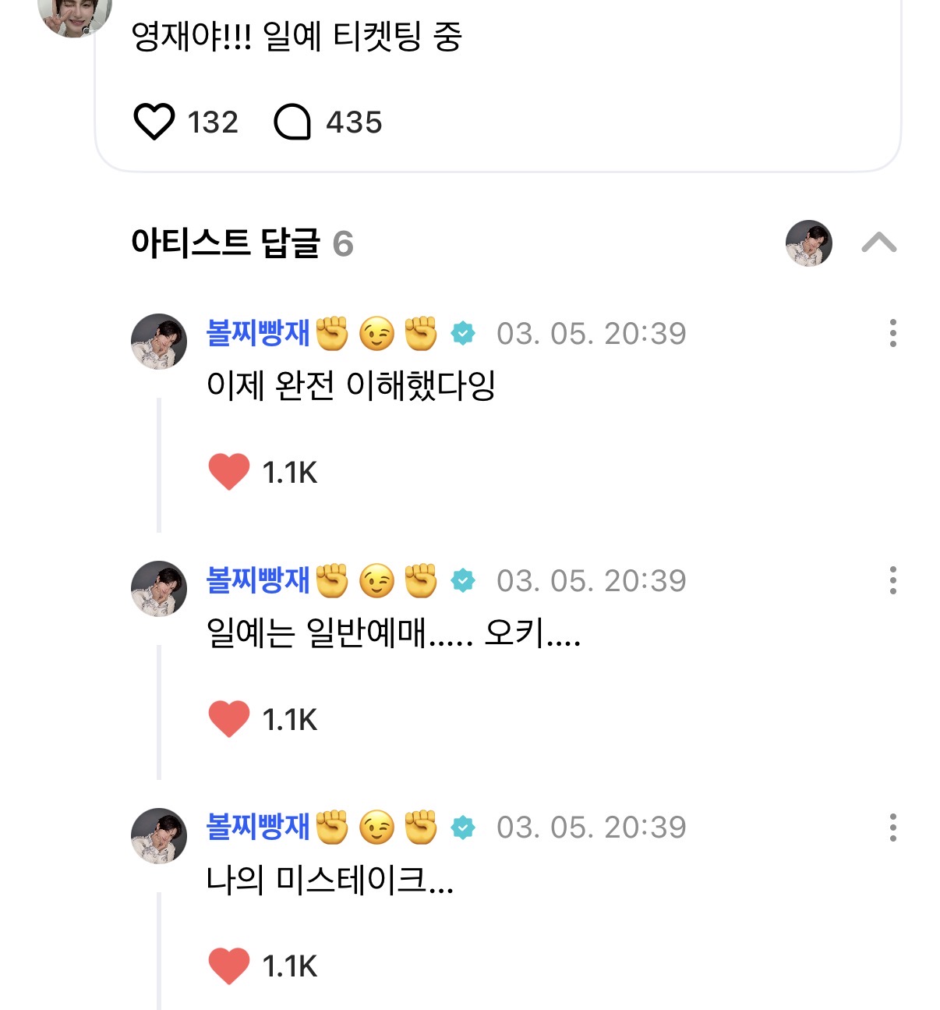940x1010 pixels.
Task: Tap the 볼찌빵재 username on the third reply
Action: coord(258,827)
